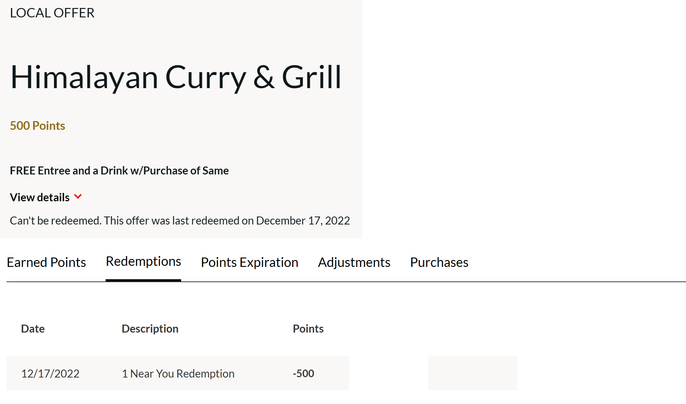Switch to the Earned Points tab

point(46,262)
